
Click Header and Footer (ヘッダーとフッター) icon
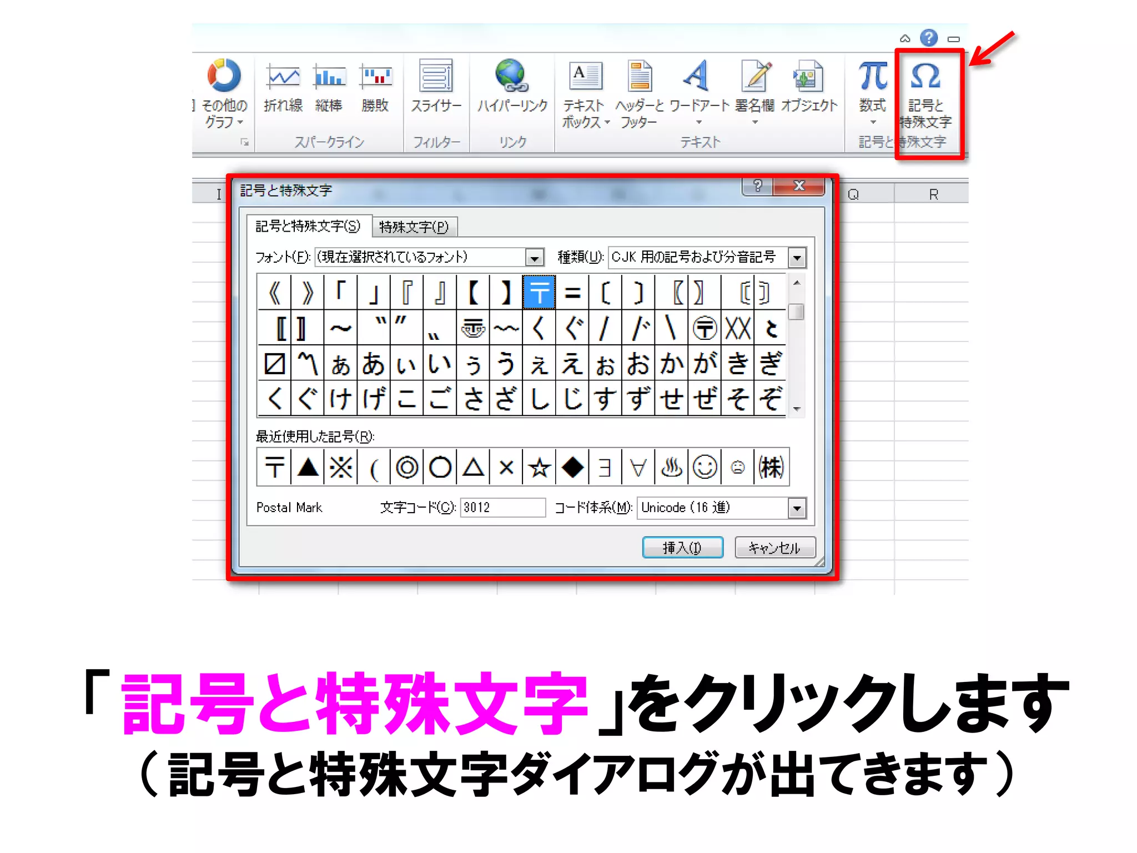[x=640, y=76]
